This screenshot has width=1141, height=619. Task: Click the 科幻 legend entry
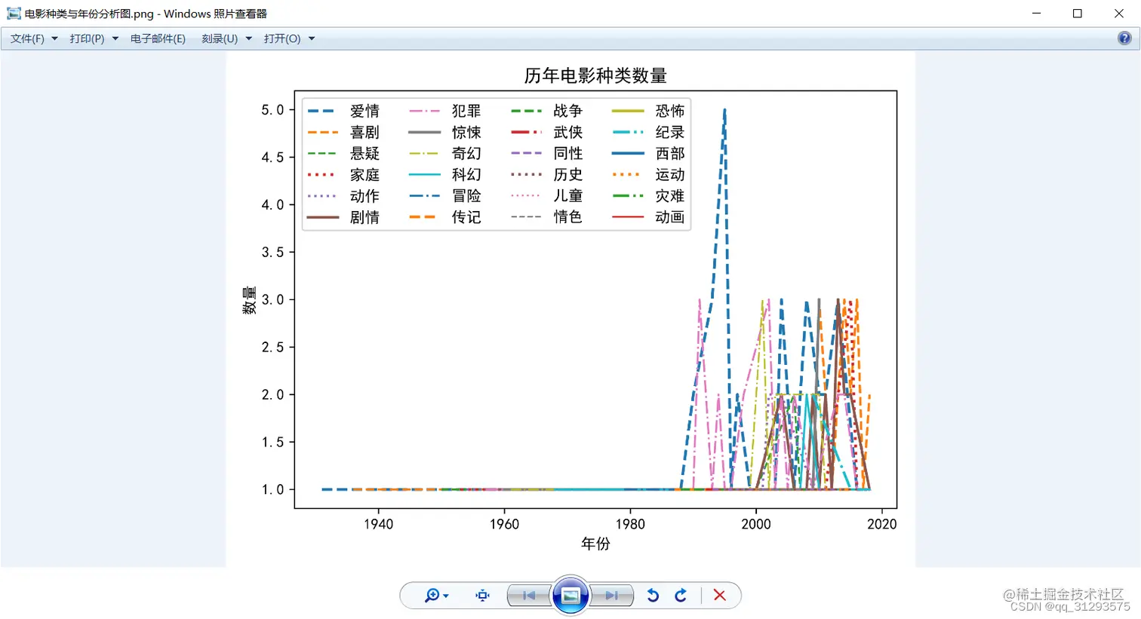[x=445, y=174]
